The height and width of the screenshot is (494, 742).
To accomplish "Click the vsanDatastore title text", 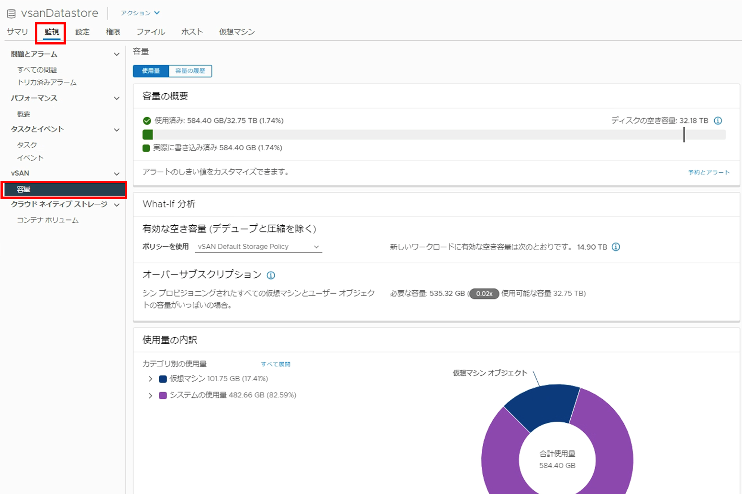I will [x=60, y=13].
